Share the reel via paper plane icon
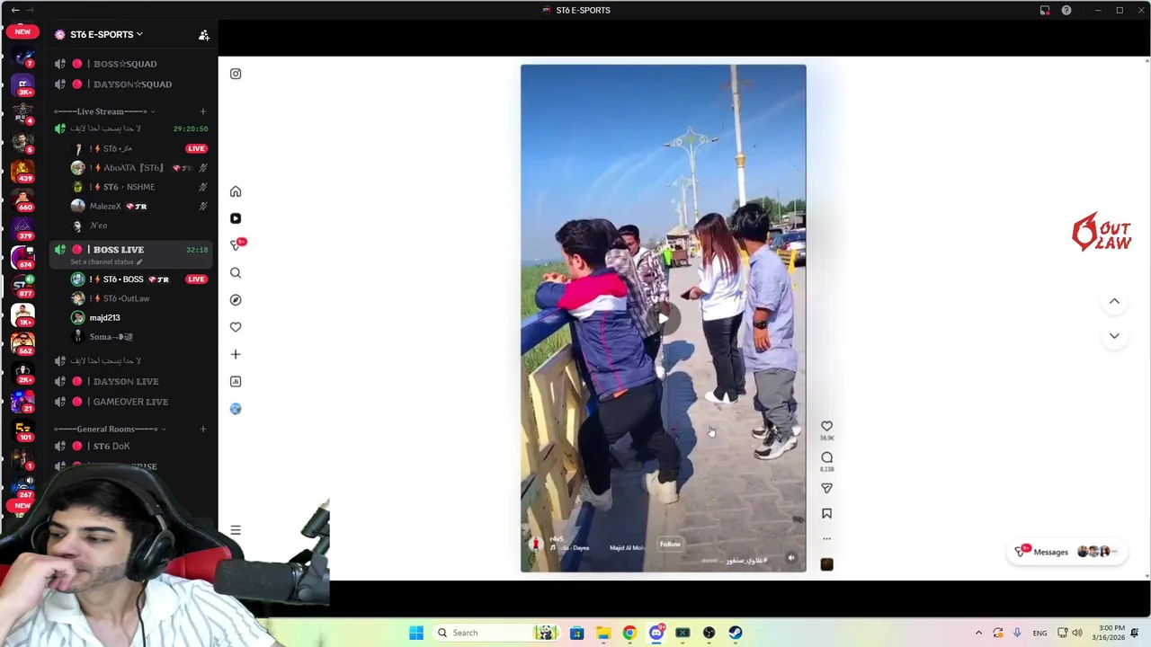The height and width of the screenshot is (647, 1151). click(826, 488)
